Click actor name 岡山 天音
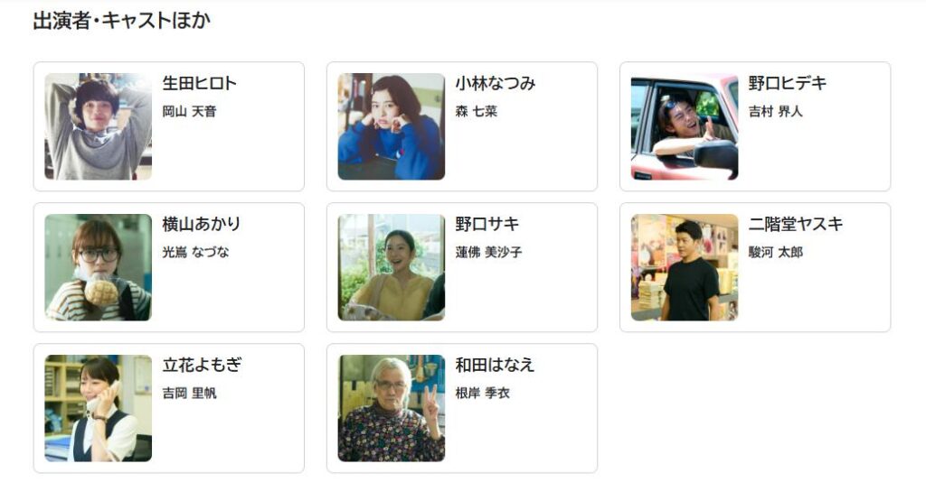 point(190,111)
